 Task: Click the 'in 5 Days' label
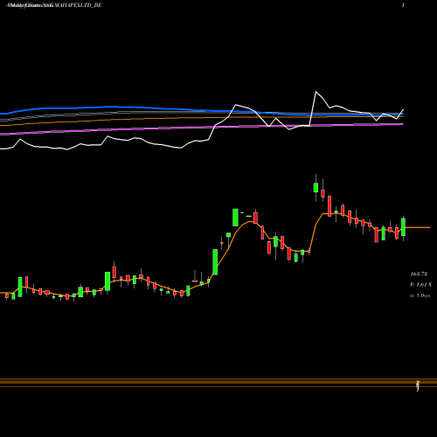pos(420,295)
